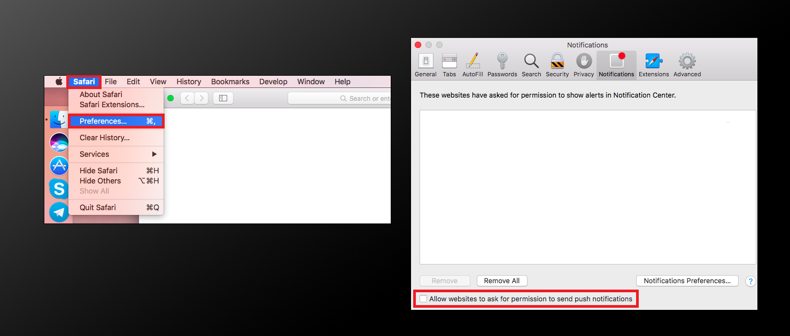Open the General preferences pane
This screenshot has width=790, height=336.
pyautogui.click(x=425, y=65)
